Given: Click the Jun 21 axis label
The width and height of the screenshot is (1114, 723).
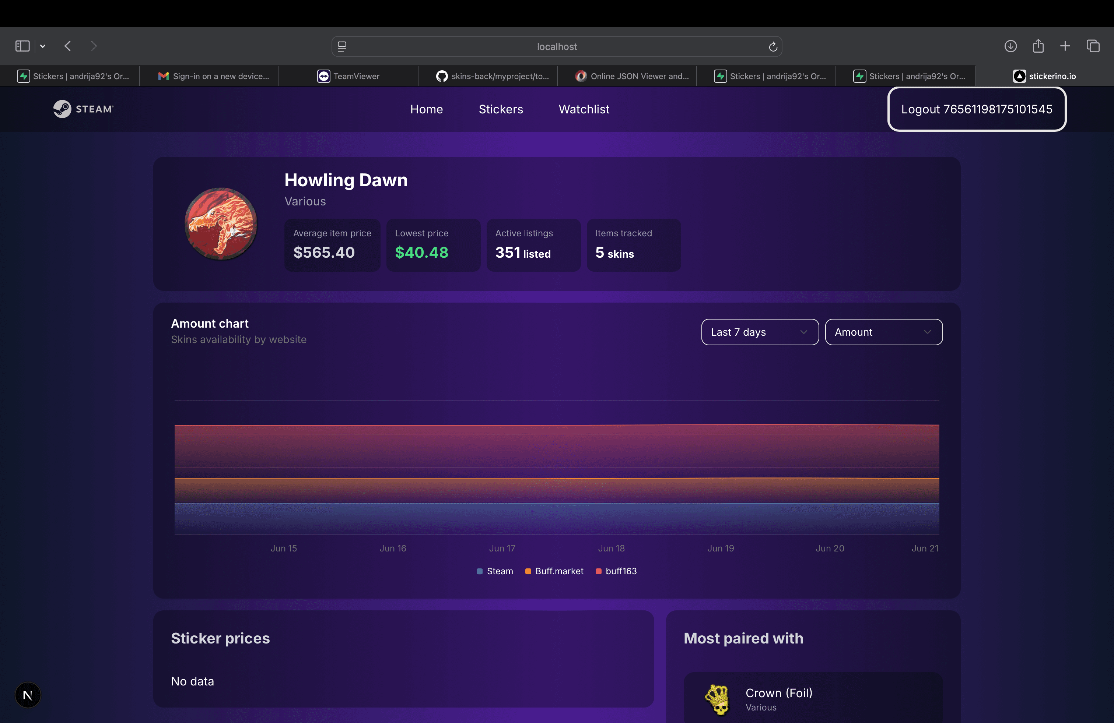Looking at the screenshot, I should (x=925, y=548).
